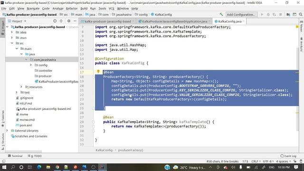Click KafkaConfig breadcrumb in navigation bar
The image size is (304, 171).
[x=161, y=15]
